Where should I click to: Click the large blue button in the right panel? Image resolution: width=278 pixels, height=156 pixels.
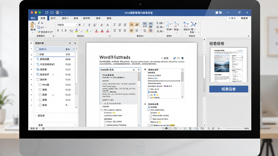click(229, 89)
